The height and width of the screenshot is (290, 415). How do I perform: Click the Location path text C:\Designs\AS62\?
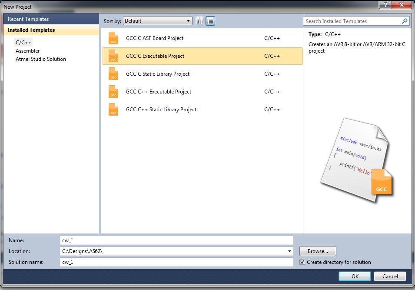pos(82,251)
